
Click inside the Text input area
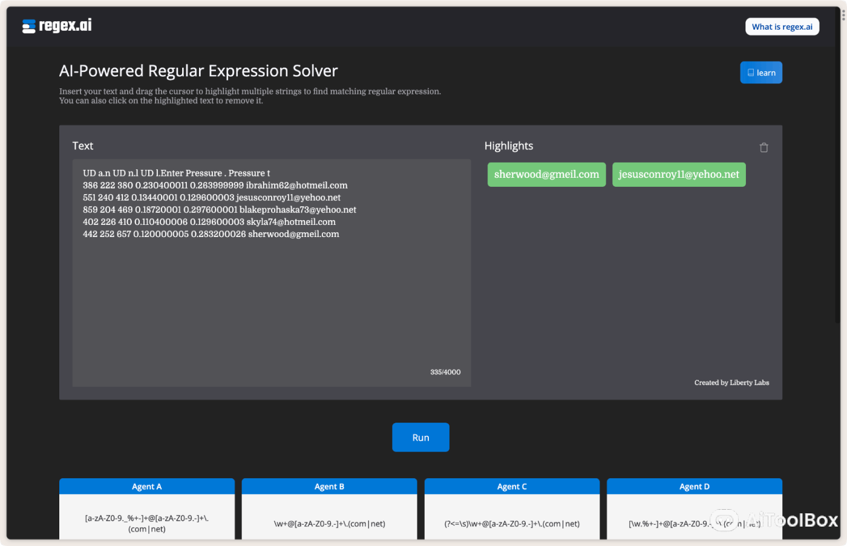pos(271,272)
